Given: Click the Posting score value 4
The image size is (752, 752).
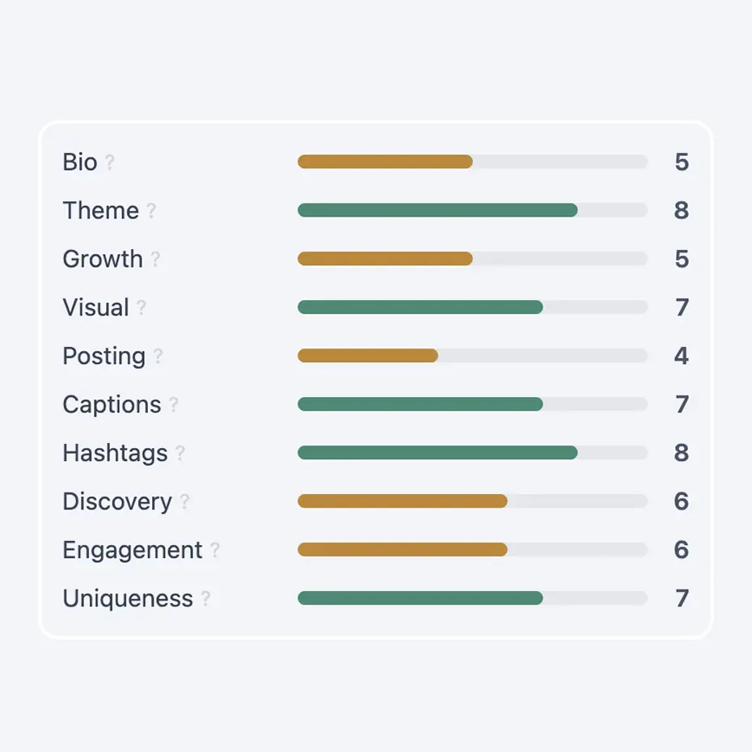Looking at the screenshot, I should pyautogui.click(x=682, y=356).
